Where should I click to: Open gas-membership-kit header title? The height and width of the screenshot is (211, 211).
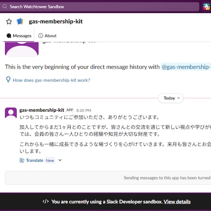click(x=56, y=22)
